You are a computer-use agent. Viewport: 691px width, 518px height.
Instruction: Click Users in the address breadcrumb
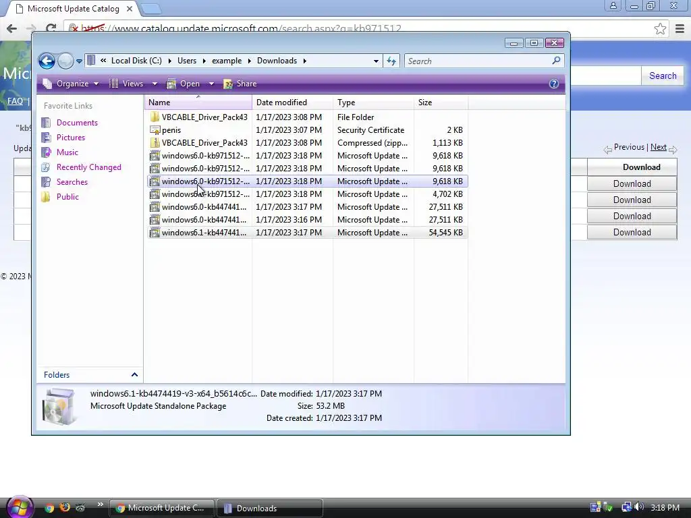pyautogui.click(x=187, y=61)
